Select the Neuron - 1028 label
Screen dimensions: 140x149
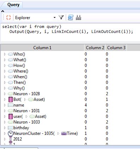click(x=27, y=94)
